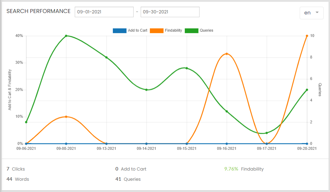Click the '44 Words' statistic

(x=18, y=179)
